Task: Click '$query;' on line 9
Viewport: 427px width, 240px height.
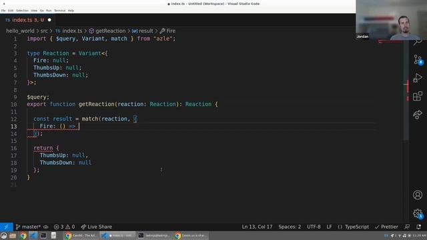Action: point(38,97)
